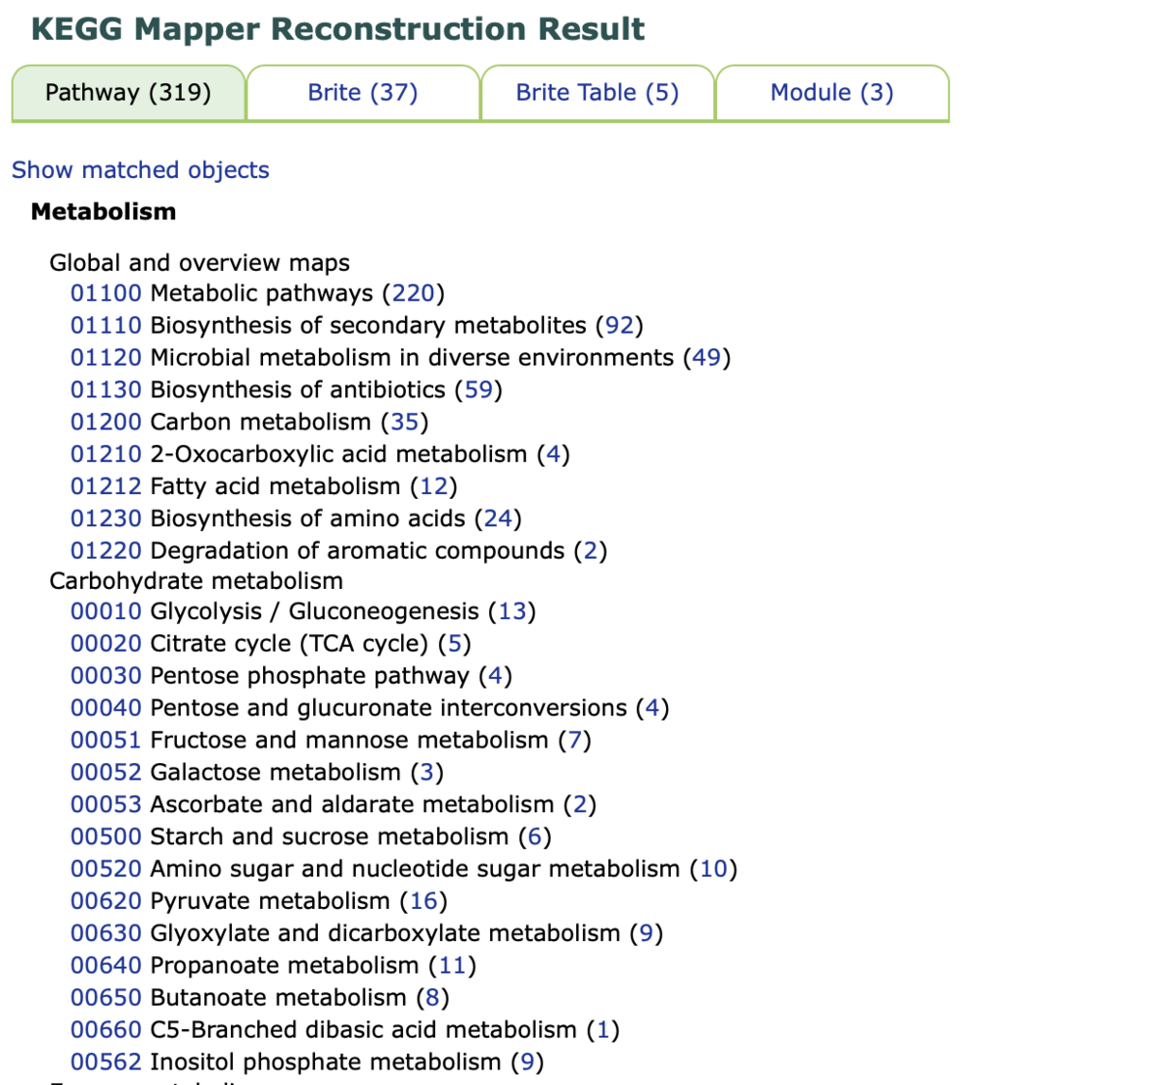This screenshot has width=1160, height=1085.
Task: Click count 2 for Ascorbate and aldarate metabolism
Action: pos(580,805)
